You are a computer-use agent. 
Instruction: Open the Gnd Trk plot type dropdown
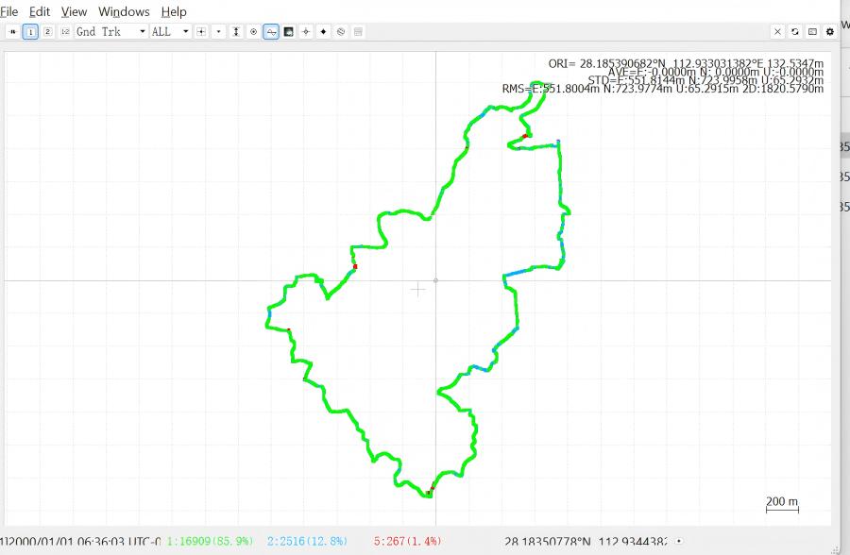click(x=111, y=31)
